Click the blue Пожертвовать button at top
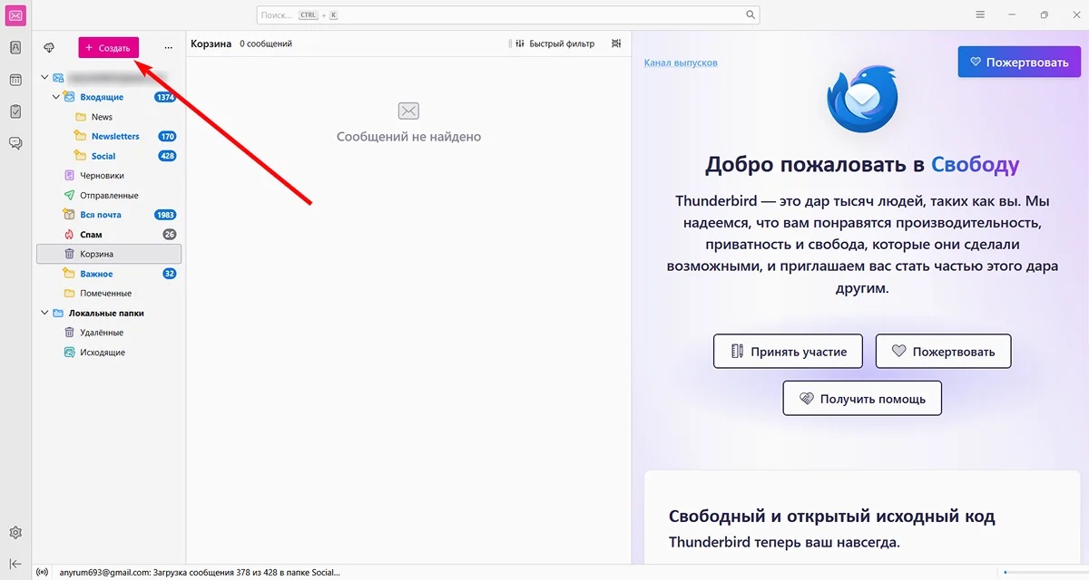1089x580 pixels. pos(1019,62)
